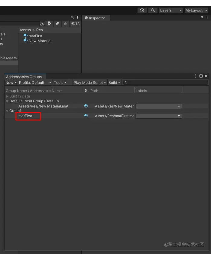211x254 pixels.
Task: Open the Layers dropdown
Action: click(171, 10)
